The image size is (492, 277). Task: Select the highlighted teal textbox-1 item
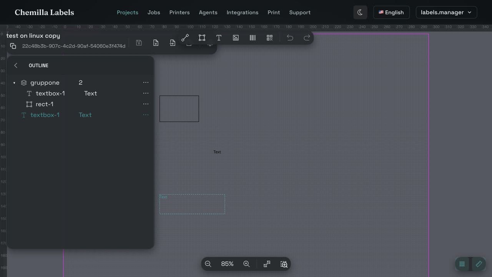pyautogui.click(x=45, y=115)
